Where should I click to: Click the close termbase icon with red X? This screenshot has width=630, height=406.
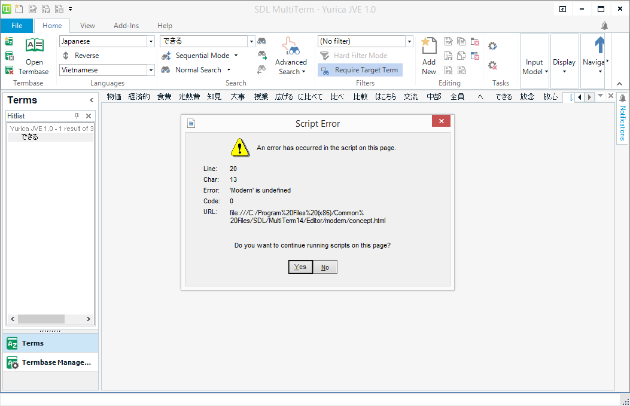9,71
